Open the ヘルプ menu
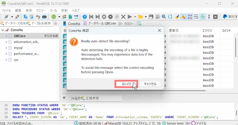 point(75,10)
